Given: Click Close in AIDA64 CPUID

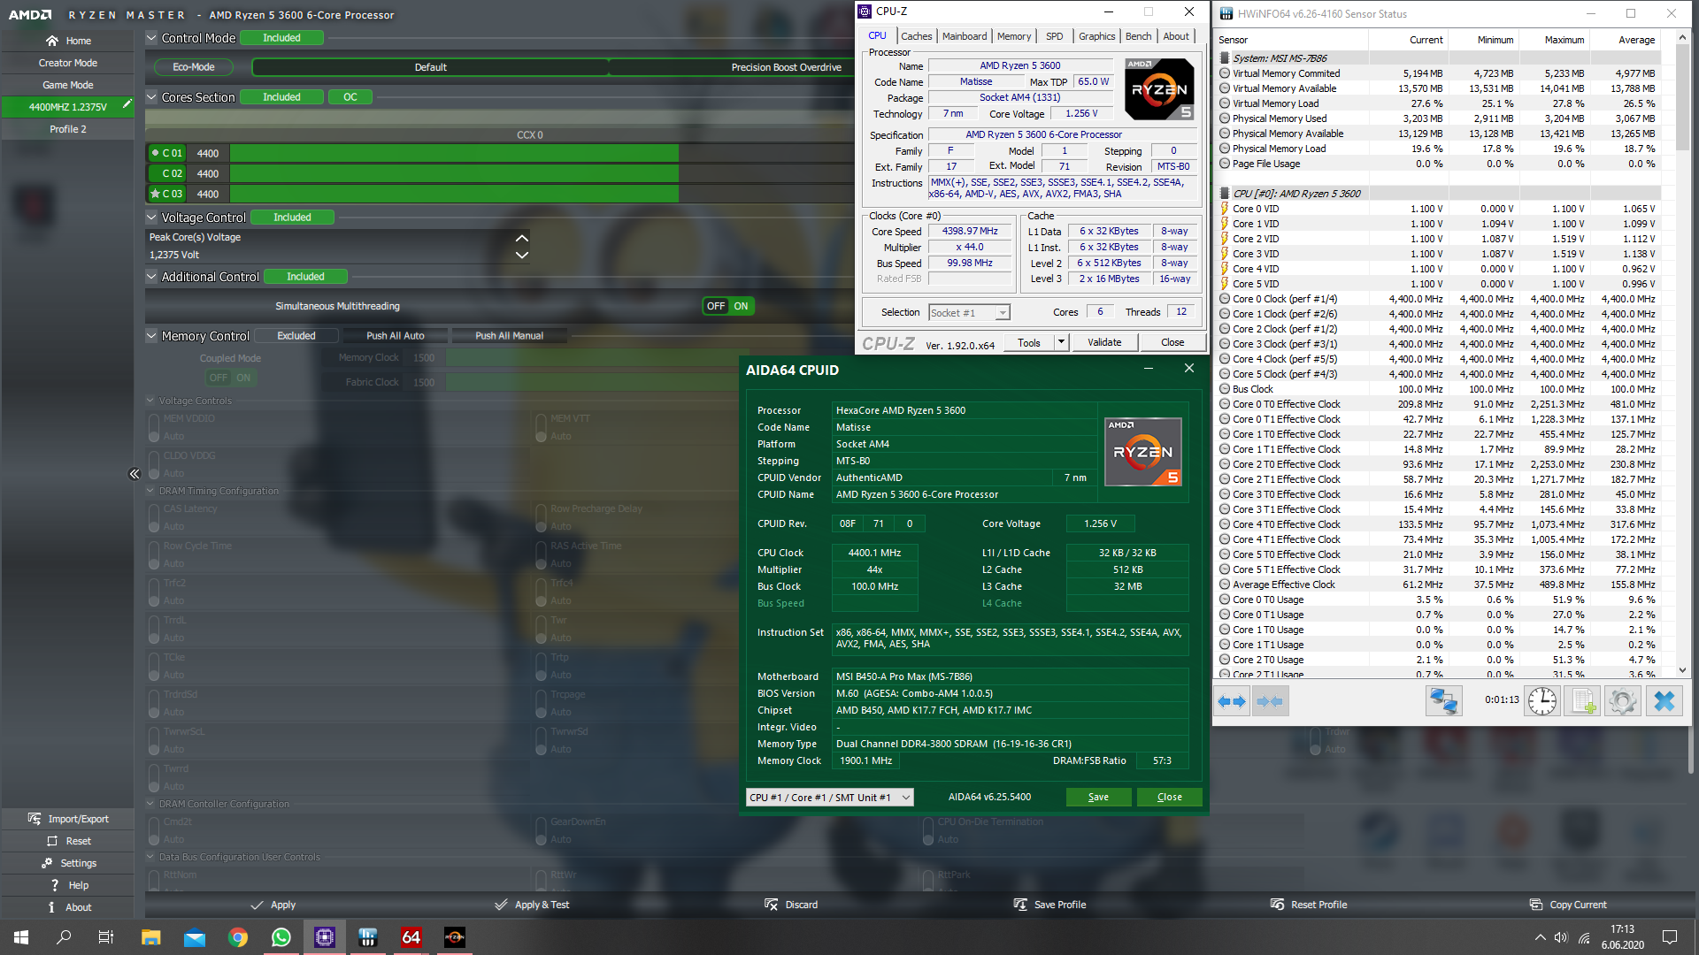Looking at the screenshot, I should 1170,798.
